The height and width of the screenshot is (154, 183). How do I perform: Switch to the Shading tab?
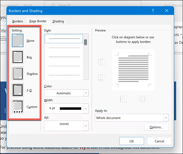pos(58,21)
